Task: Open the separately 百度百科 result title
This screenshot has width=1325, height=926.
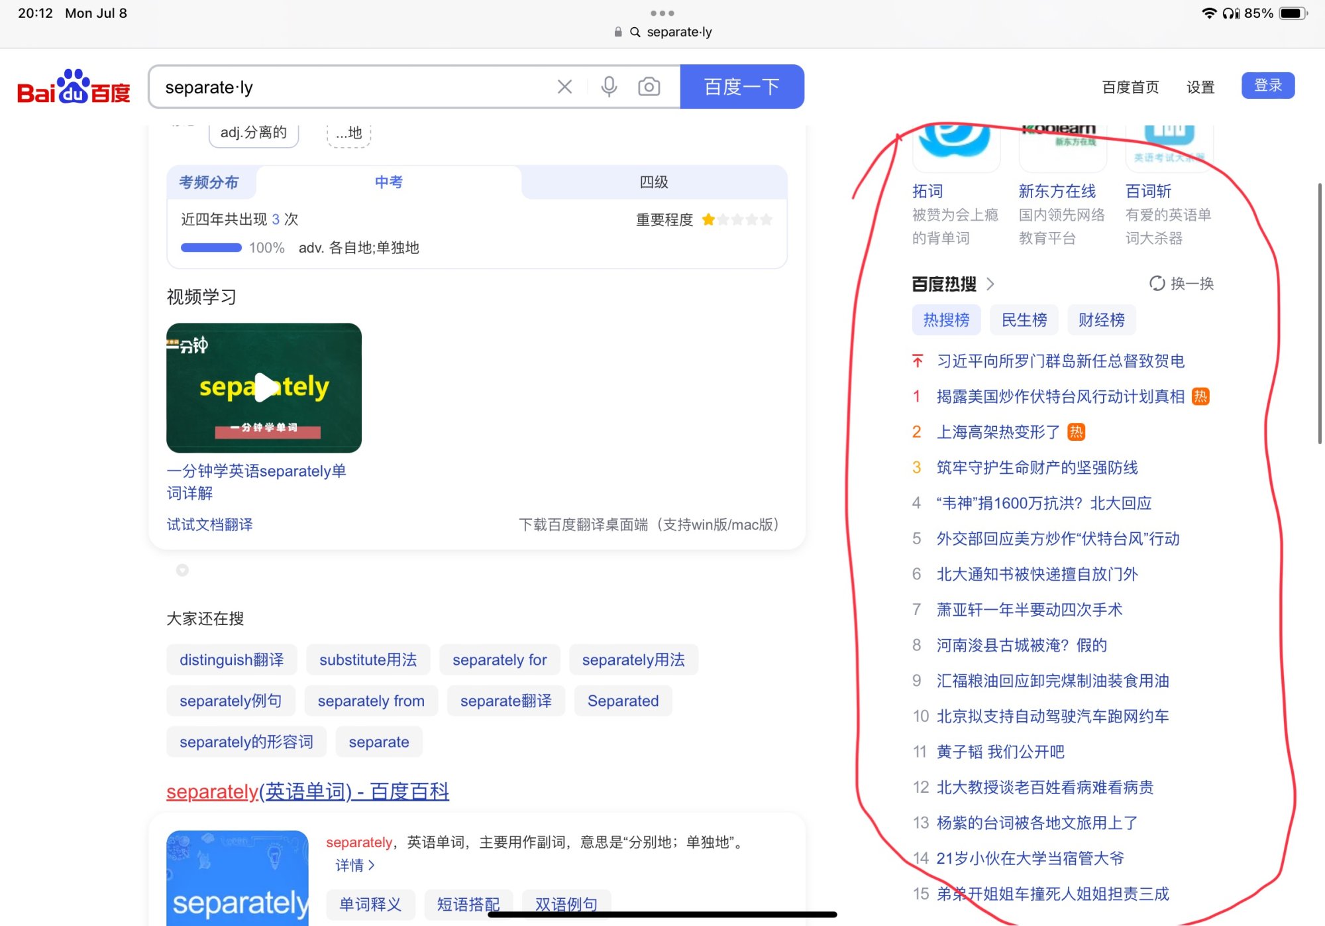Action: point(307,791)
